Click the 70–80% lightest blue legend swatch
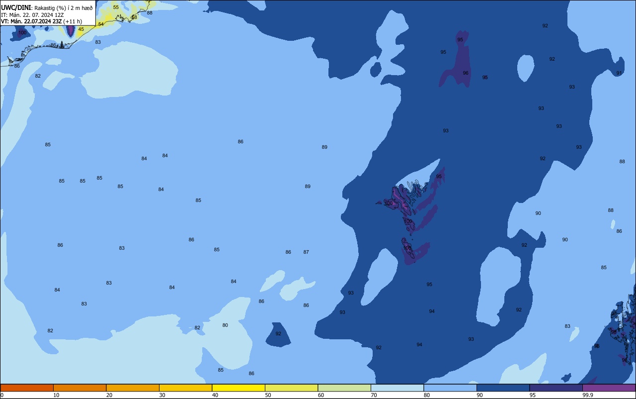 point(397,388)
